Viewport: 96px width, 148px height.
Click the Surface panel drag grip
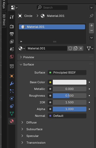click(91, 64)
